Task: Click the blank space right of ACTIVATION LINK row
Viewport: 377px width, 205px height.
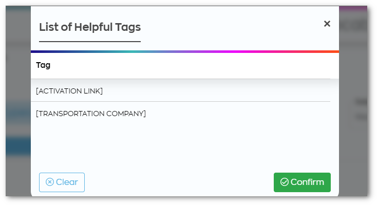Action: (216, 91)
